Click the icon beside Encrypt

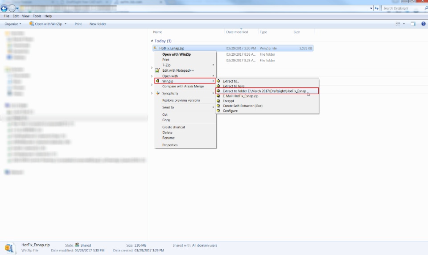pos(218,101)
